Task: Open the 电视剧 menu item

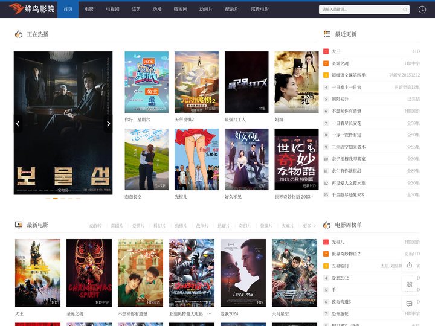Action: [112, 10]
